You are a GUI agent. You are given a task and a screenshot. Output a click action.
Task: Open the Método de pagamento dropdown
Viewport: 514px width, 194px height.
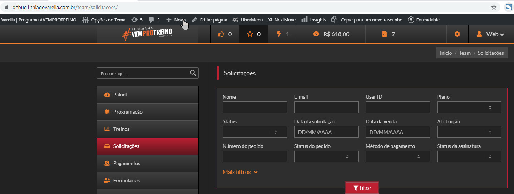397,156
